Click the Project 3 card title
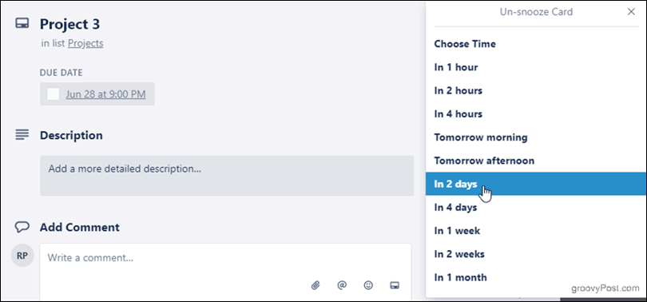Screen dimensions: 647x302 tap(69, 24)
